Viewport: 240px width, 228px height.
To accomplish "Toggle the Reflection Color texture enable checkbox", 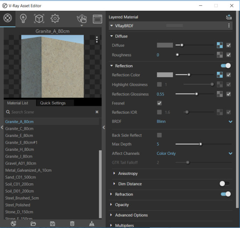I will [x=228, y=75].
